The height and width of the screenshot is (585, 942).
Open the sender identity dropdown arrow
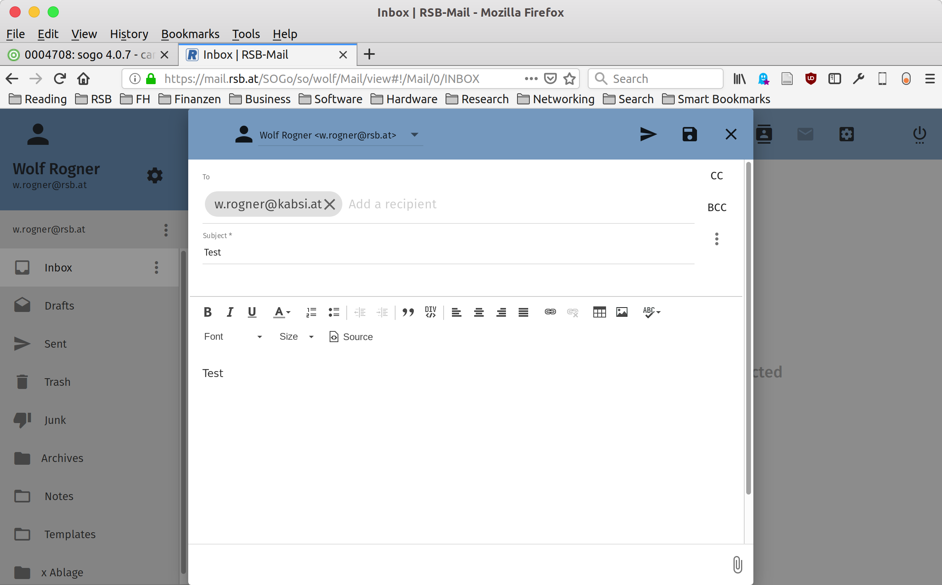[414, 135]
